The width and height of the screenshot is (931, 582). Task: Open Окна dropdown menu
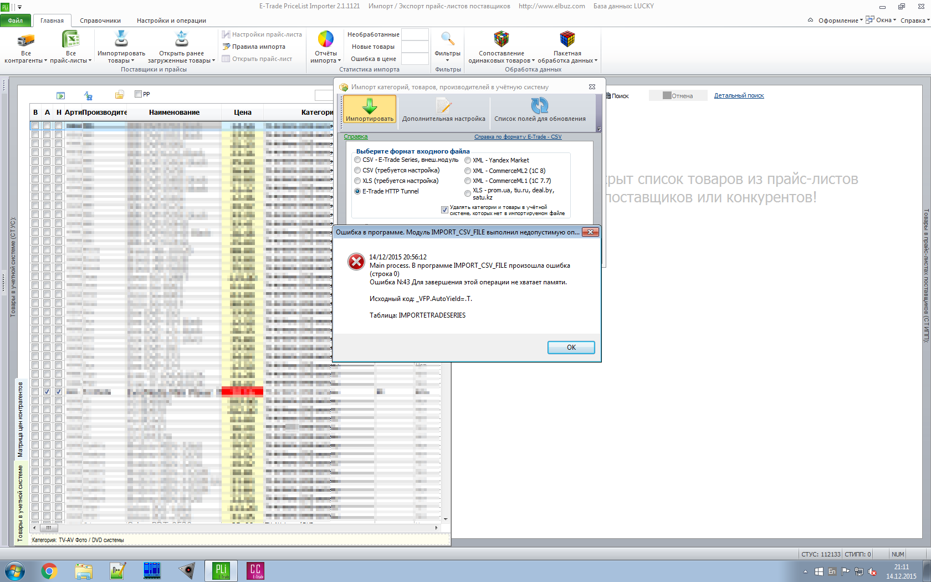pos(881,21)
